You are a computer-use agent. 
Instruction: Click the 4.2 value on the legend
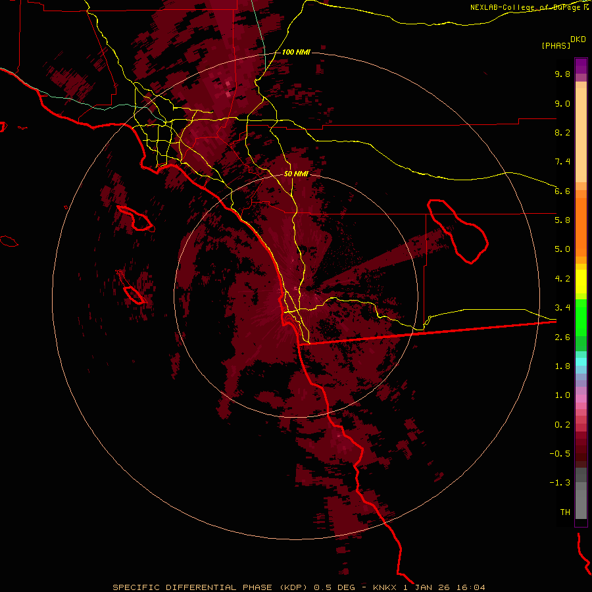click(x=562, y=279)
